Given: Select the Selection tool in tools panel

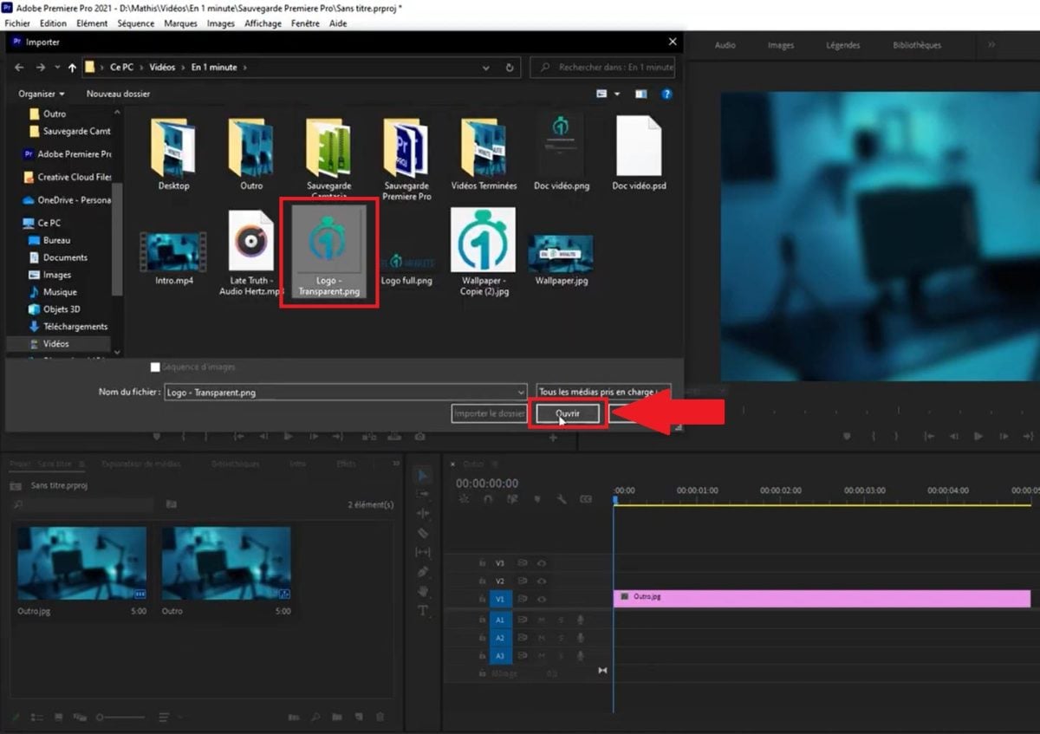Looking at the screenshot, I should click(423, 475).
